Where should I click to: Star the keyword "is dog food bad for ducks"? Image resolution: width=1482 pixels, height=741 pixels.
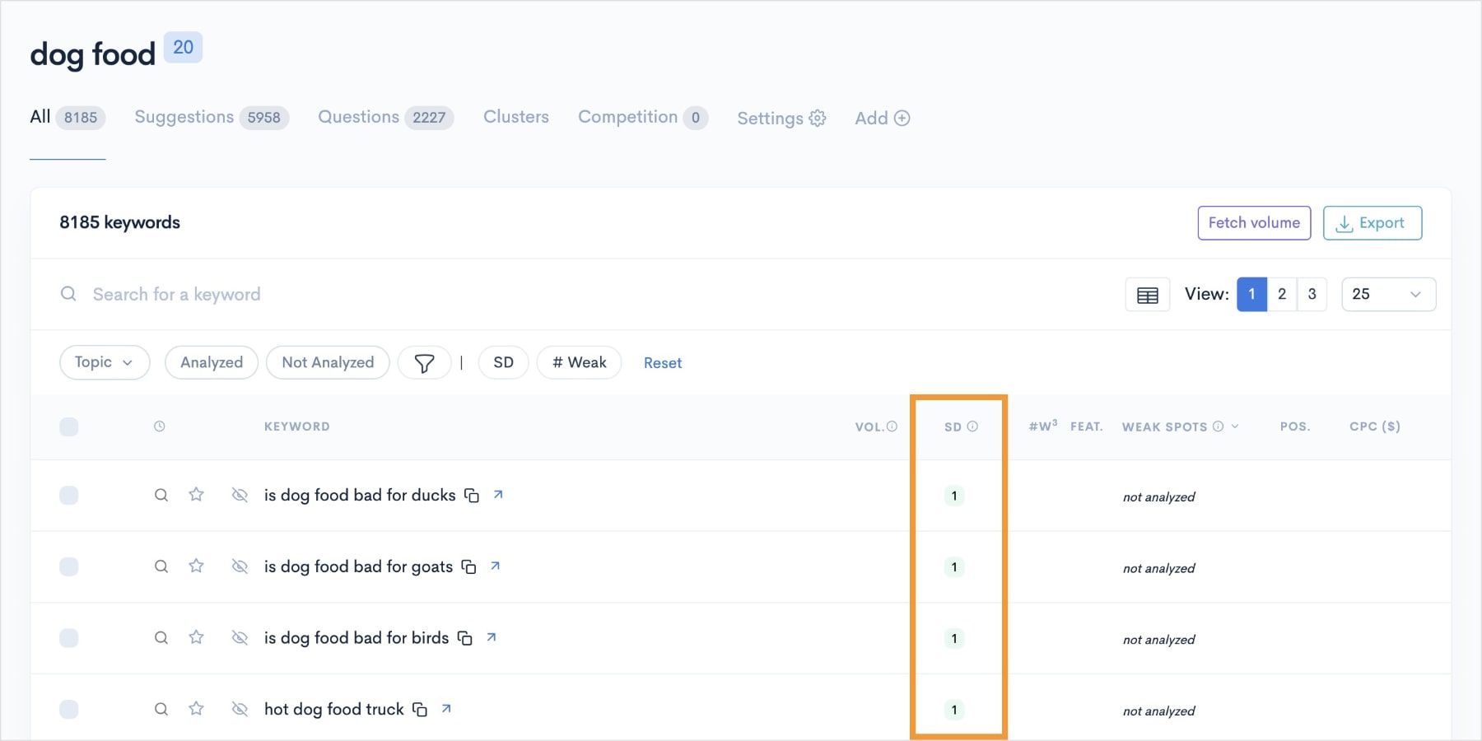click(x=197, y=495)
